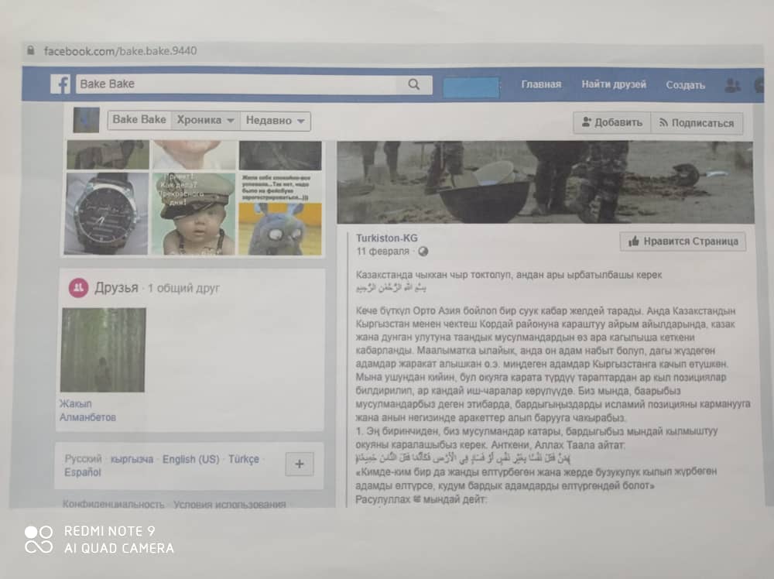Expand the Хроника dropdown
Viewport: 774px width, 579px height.
point(205,120)
